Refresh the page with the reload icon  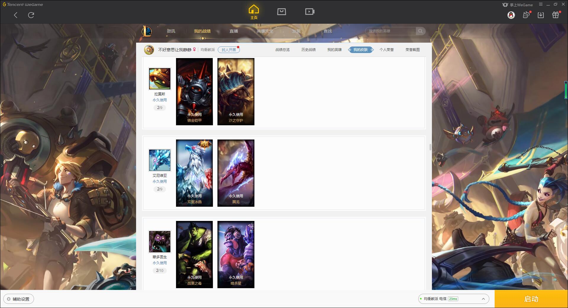[x=31, y=15]
